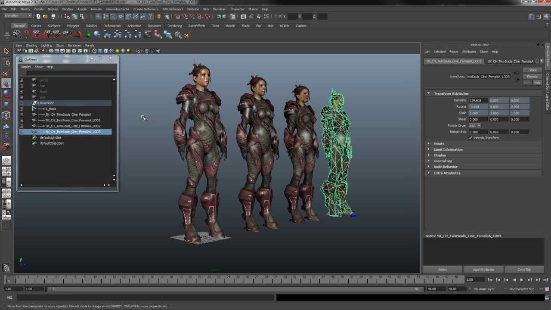Activate the Lasso select tool
This screenshot has width=551, height=310.
point(6,62)
